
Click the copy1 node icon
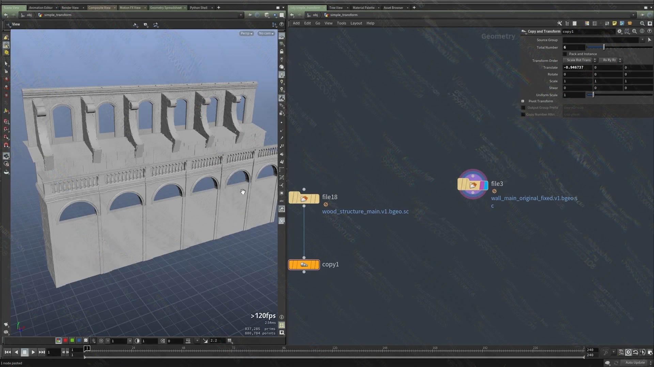point(304,265)
